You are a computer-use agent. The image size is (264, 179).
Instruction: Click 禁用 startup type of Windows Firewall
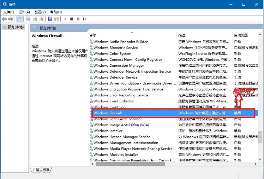[238, 113]
